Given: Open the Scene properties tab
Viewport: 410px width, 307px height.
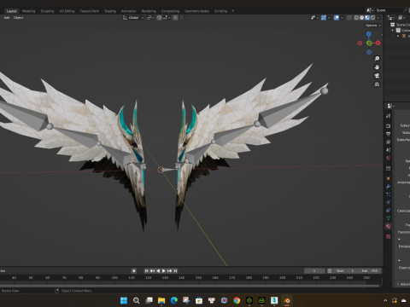Looking at the screenshot, I should pos(389,150).
